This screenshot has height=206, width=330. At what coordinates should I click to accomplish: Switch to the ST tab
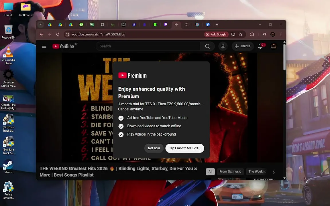point(92,25)
